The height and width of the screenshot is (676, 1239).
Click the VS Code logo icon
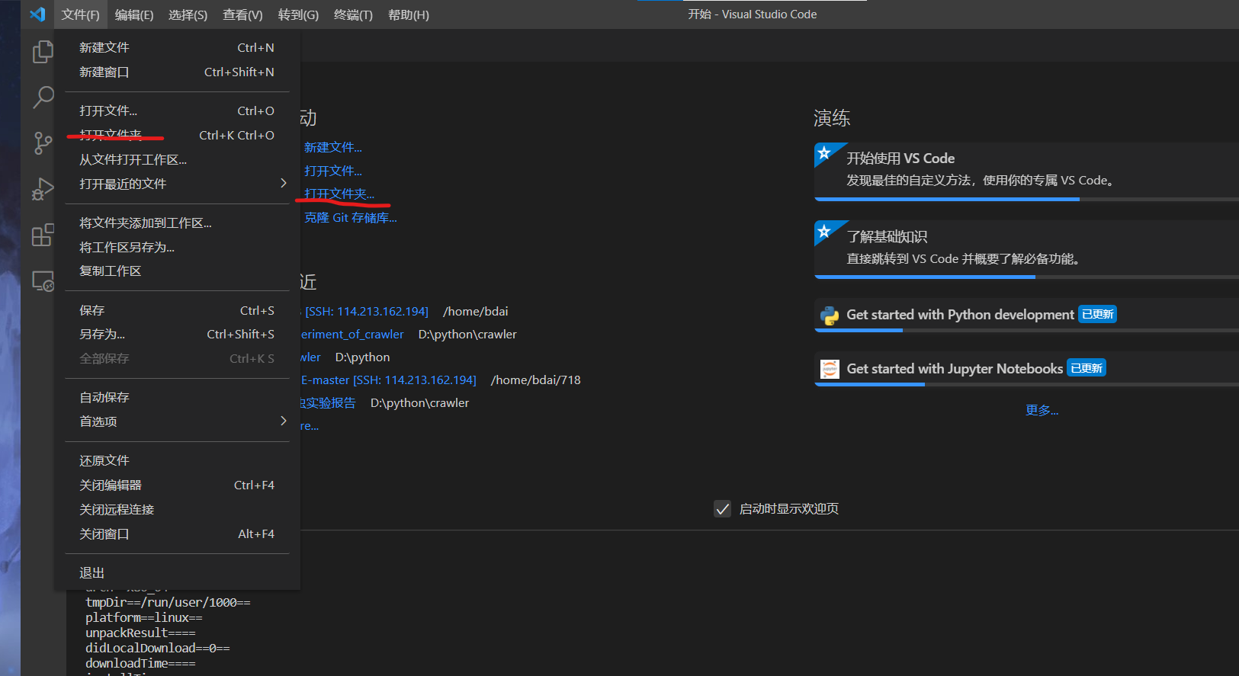(37, 14)
